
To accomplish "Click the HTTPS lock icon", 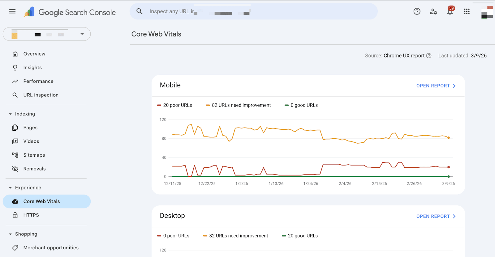I will (x=15, y=215).
